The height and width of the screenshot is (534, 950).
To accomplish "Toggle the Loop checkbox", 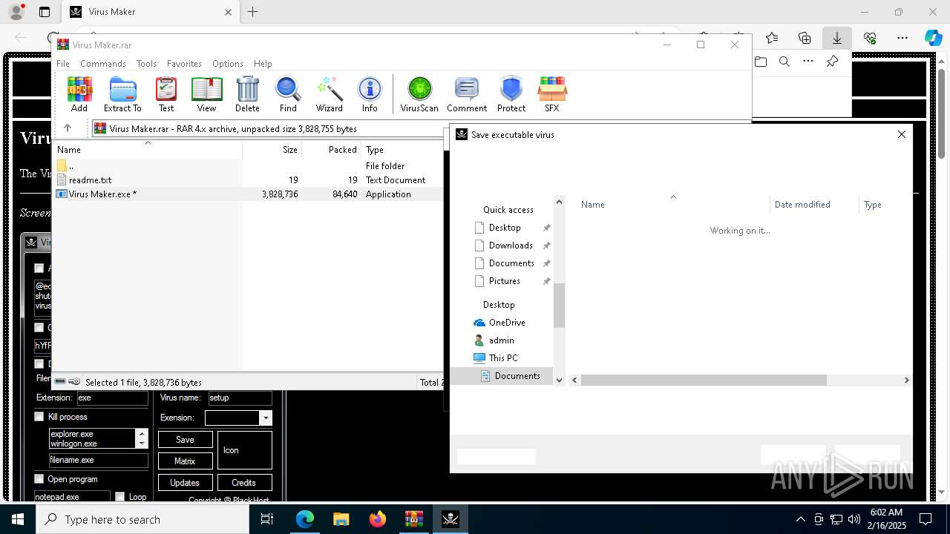I will click(x=119, y=497).
